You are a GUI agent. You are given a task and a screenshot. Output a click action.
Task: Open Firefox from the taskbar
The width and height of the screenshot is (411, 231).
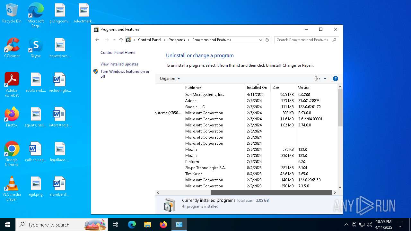pyautogui.click(x=163, y=225)
